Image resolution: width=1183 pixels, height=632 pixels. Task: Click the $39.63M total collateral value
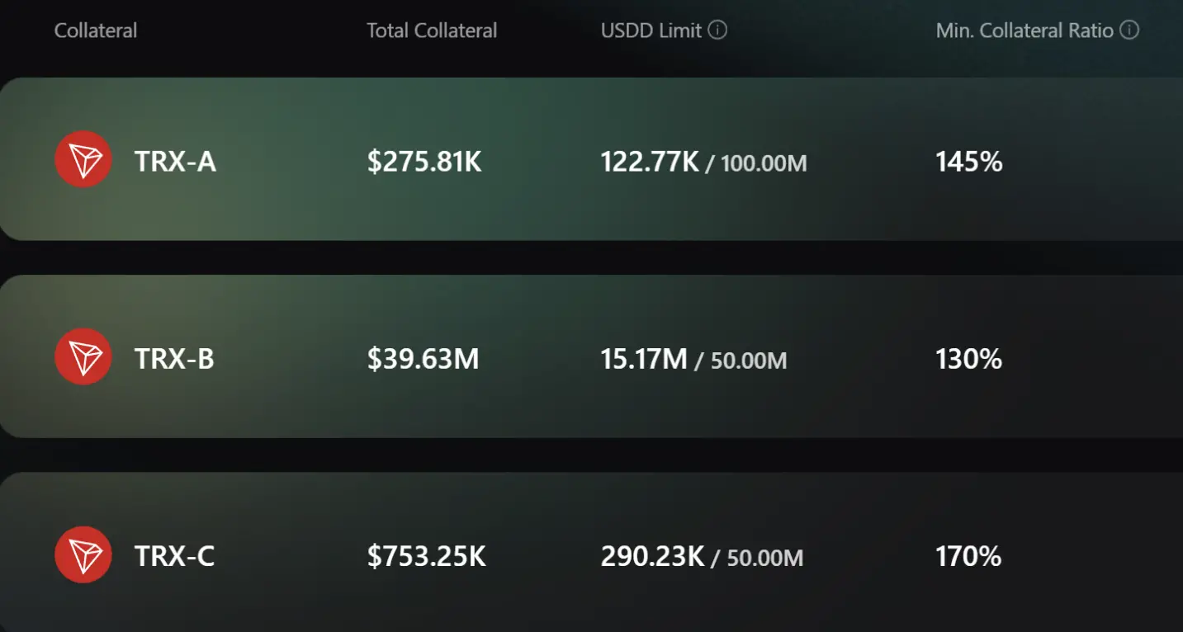tap(423, 359)
